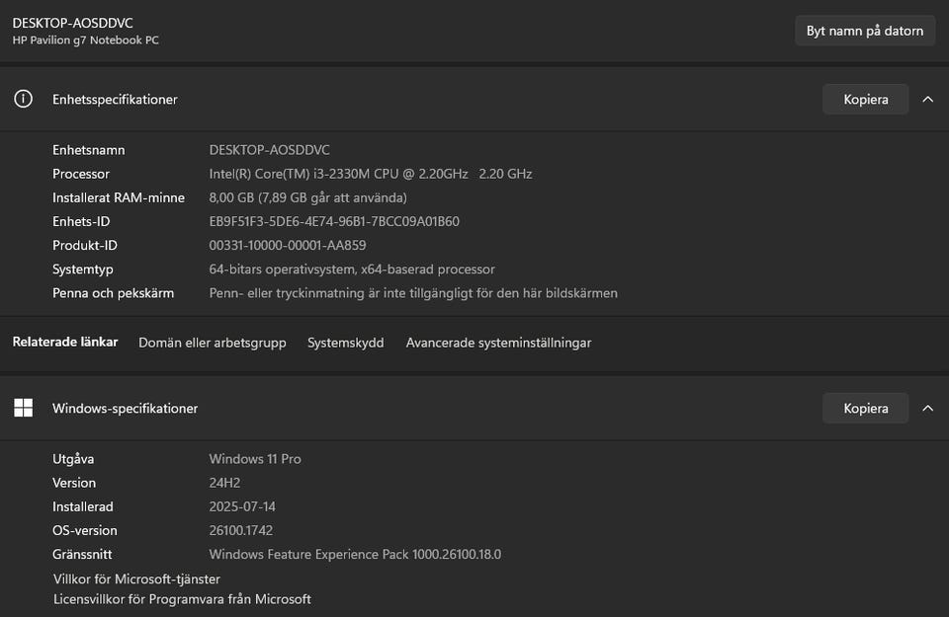Click the Produkt-ID value 00331-10000-00001-AA859
949x617 pixels.
(x=288, y=245)
